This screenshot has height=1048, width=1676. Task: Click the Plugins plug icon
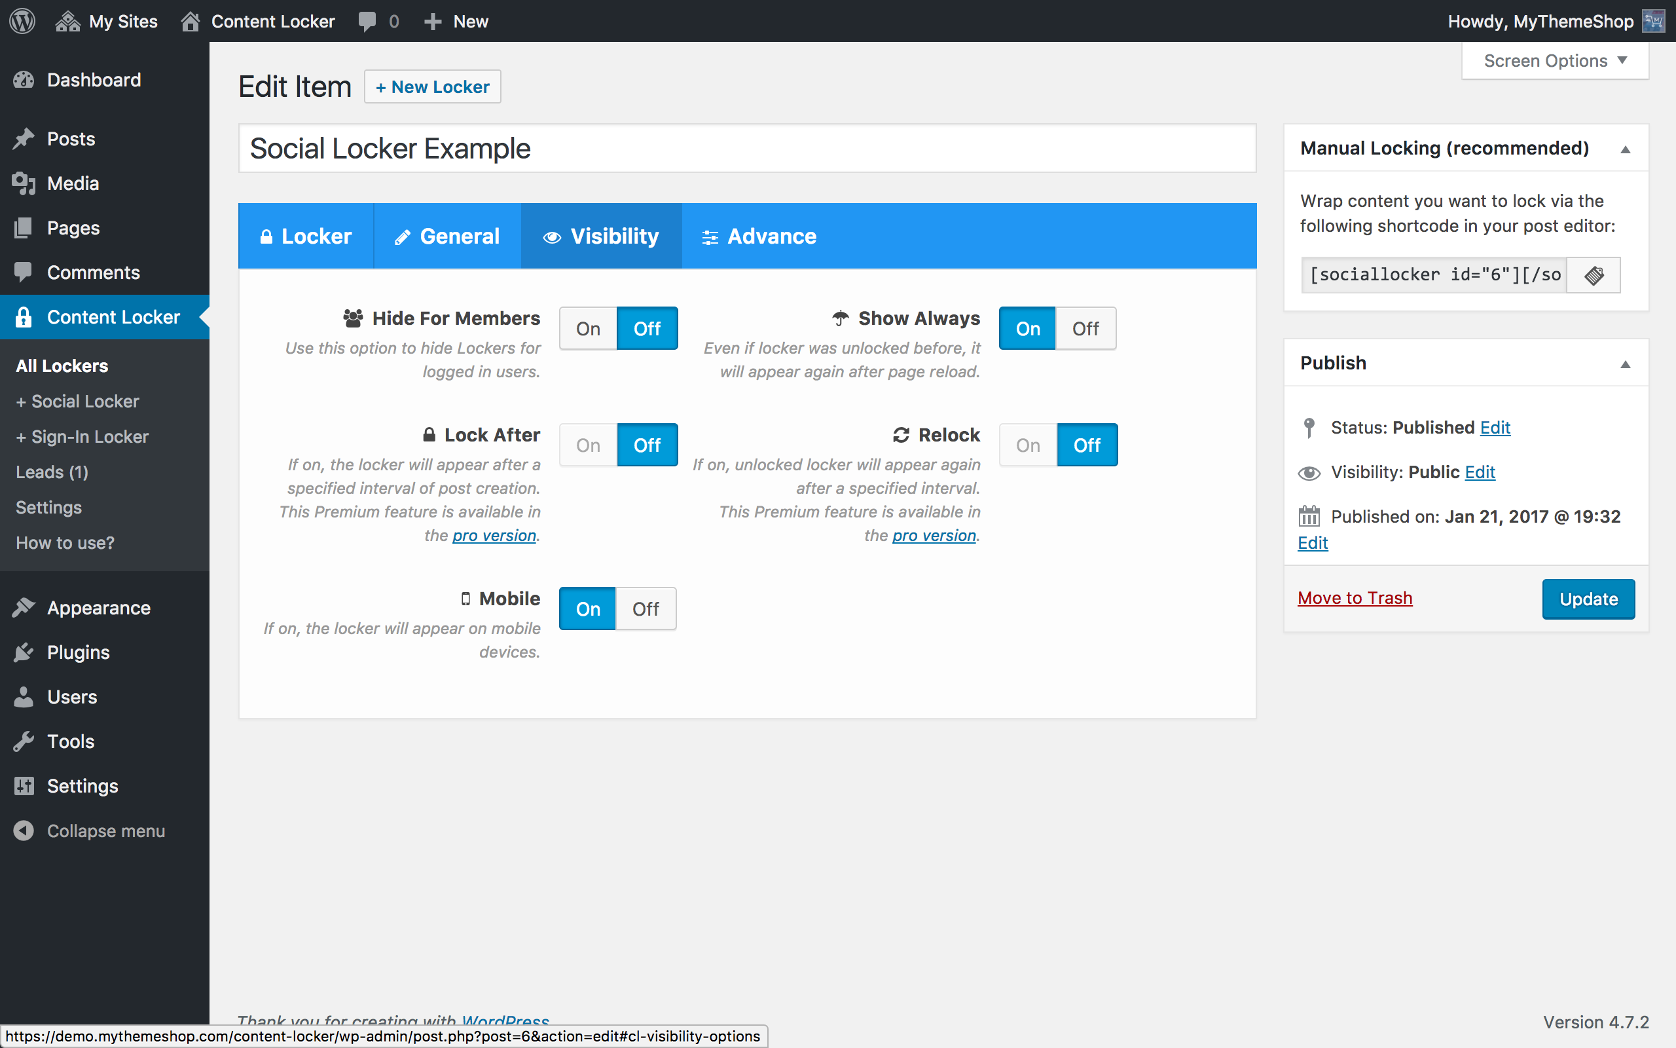(x=24, y=652)
